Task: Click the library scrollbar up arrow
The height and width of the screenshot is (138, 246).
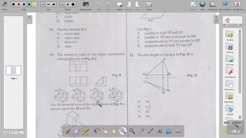Action: coord(240,31)
